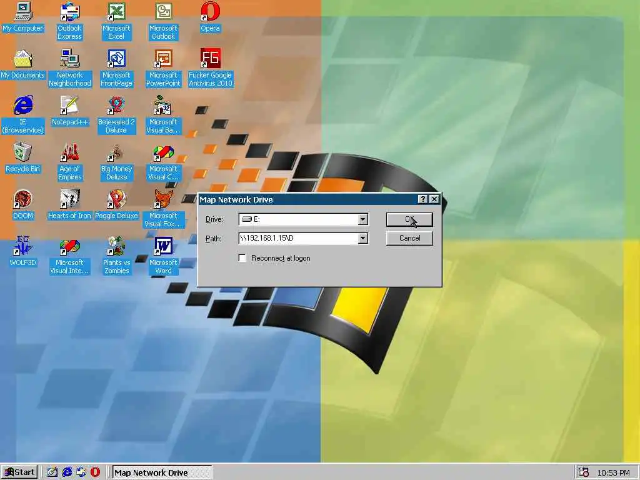The image size is (640, 480).
Task: Click into the Path text field
Action: [x=298, y=238]
